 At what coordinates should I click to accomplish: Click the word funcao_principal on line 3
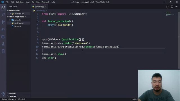[59, 21]
